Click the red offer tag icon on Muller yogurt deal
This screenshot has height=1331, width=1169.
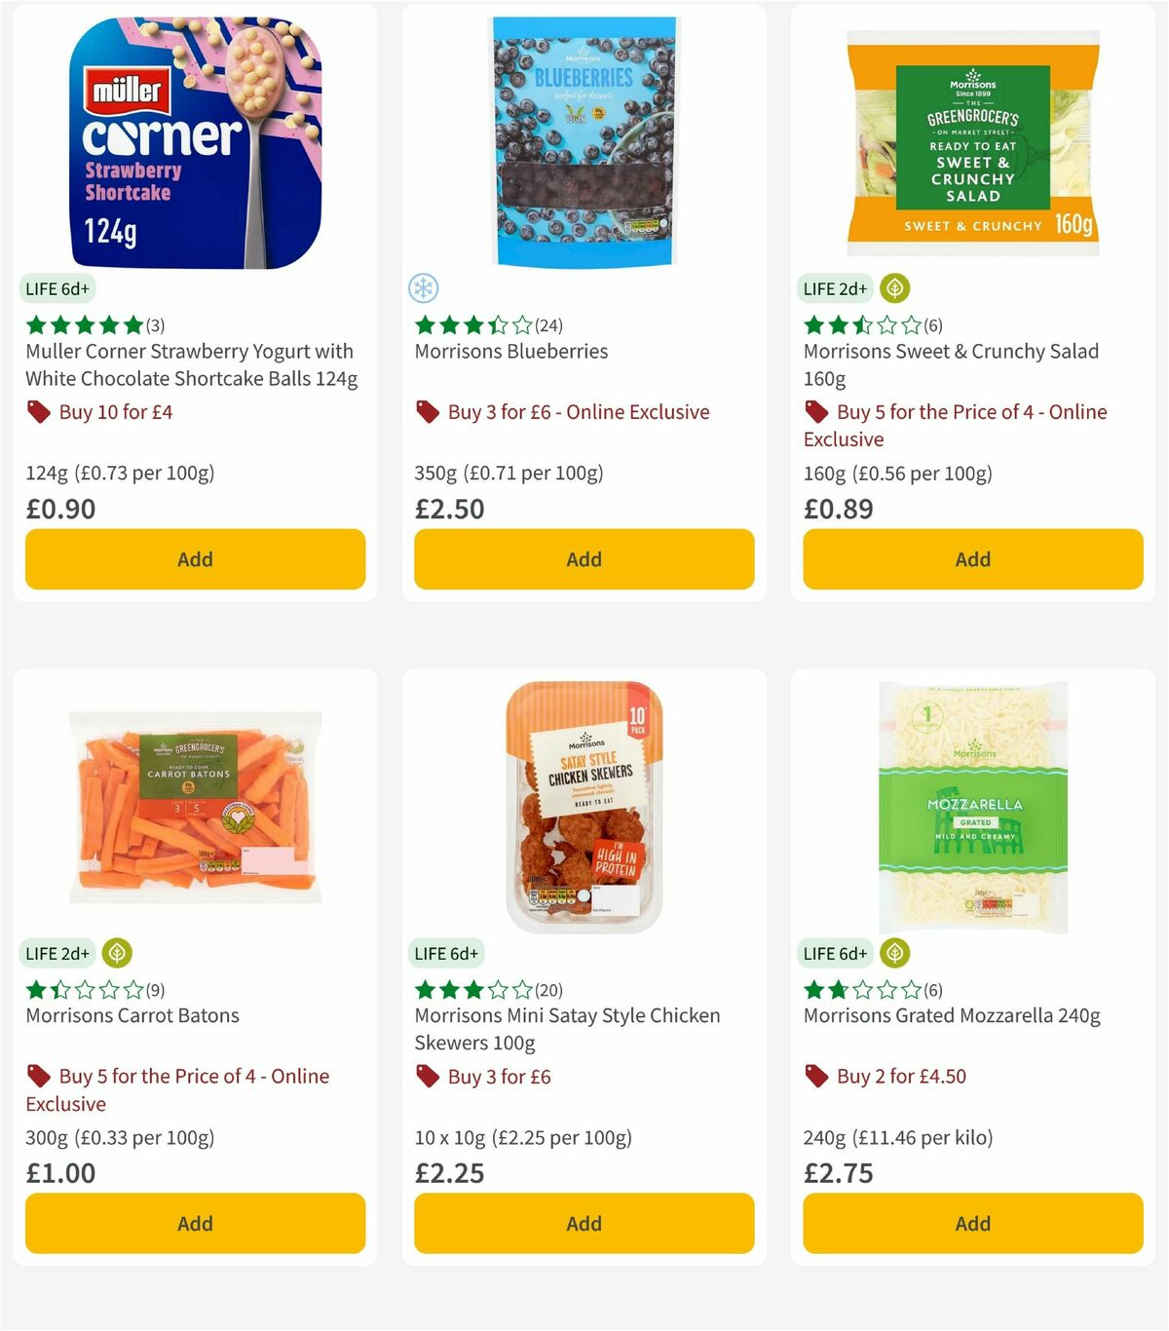[x=39, y=412]
